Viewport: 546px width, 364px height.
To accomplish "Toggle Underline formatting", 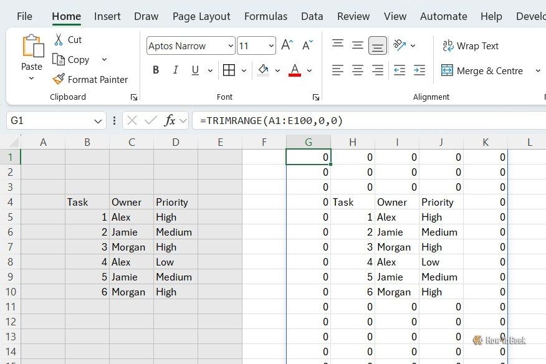I will (195, 70).
